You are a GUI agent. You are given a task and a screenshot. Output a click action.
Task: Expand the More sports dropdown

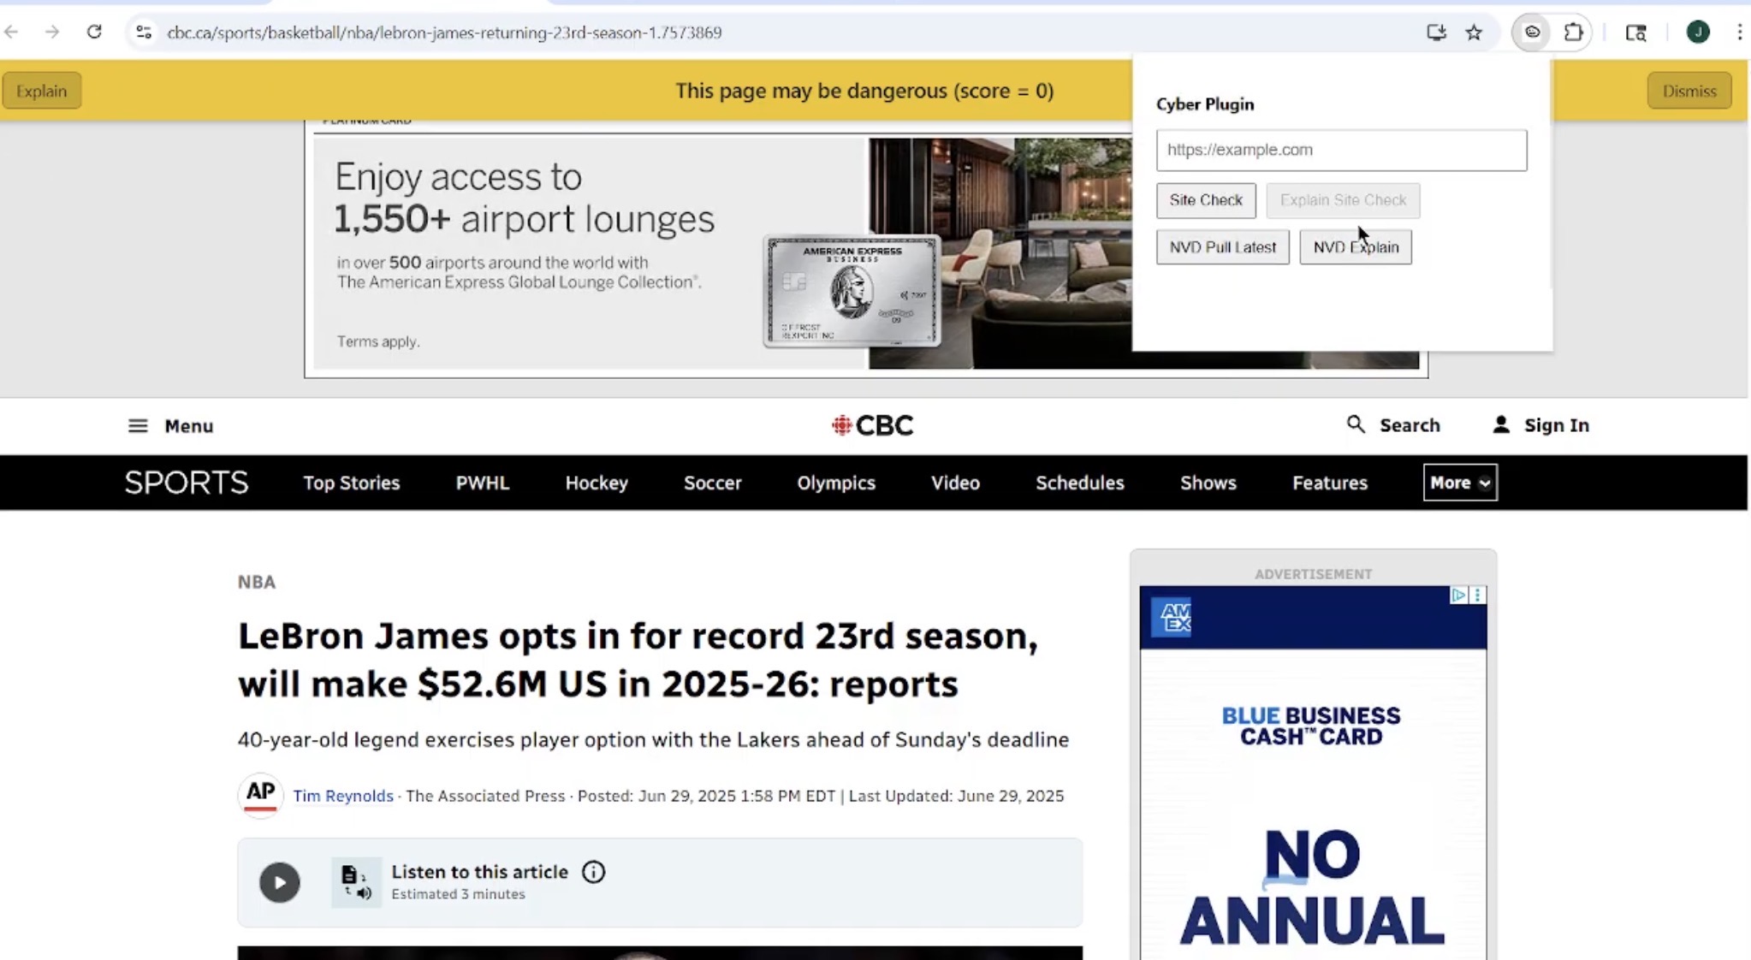click(x=1460, y=483)
